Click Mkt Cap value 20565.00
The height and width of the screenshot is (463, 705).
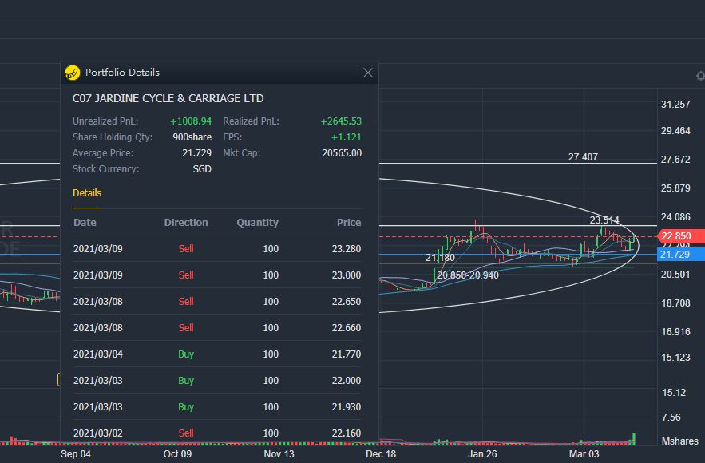tap(342, 153)
